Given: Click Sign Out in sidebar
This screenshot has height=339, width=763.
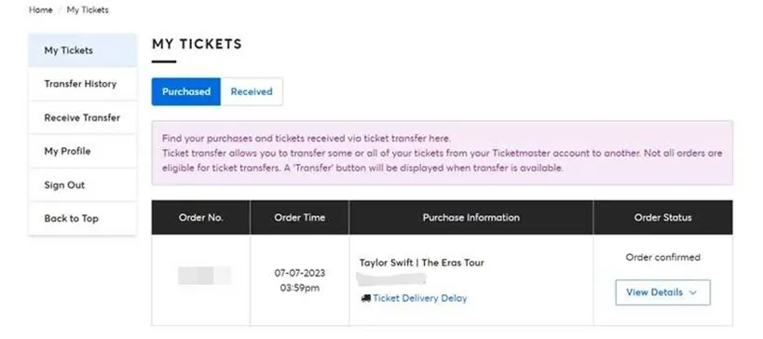Looking at the screenshot, I should coord(83,184).
